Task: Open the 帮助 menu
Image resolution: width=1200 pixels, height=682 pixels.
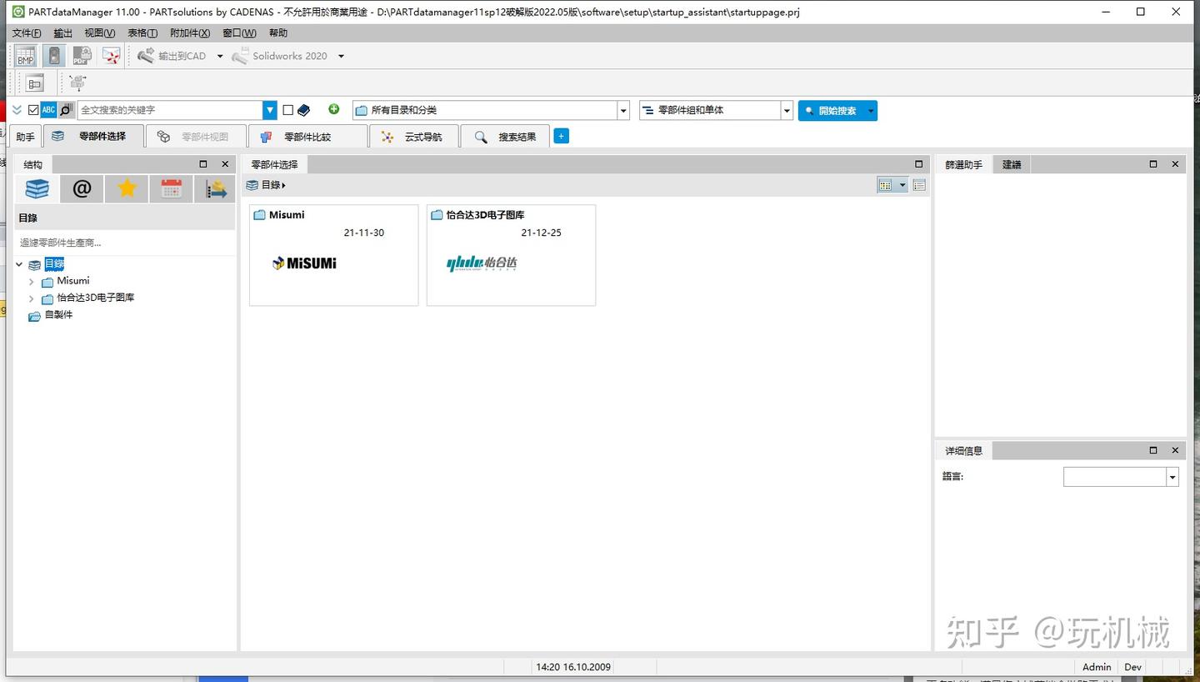Action: coord(278,33)
